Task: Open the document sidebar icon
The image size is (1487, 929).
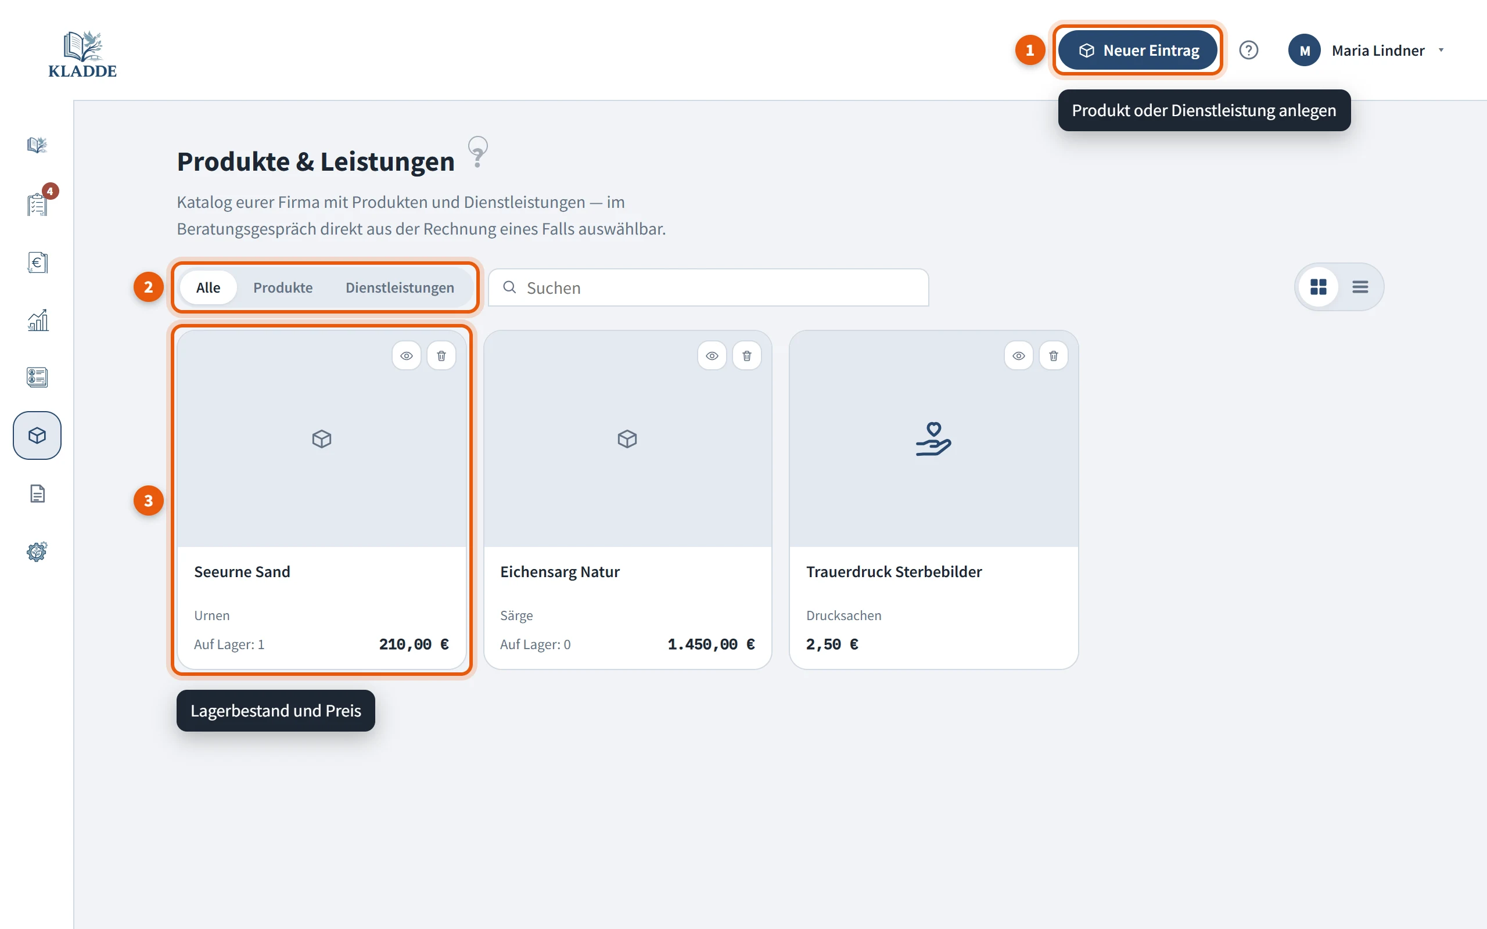Action: 37,494
